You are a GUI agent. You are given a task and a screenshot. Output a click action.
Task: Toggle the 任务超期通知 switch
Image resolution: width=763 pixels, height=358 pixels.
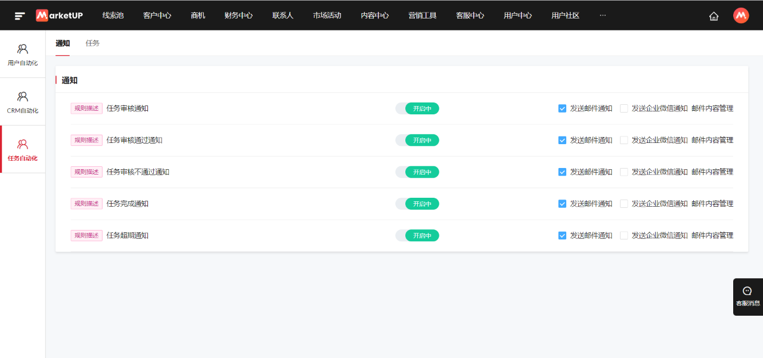pyautogui.click(x=417, y=235)
